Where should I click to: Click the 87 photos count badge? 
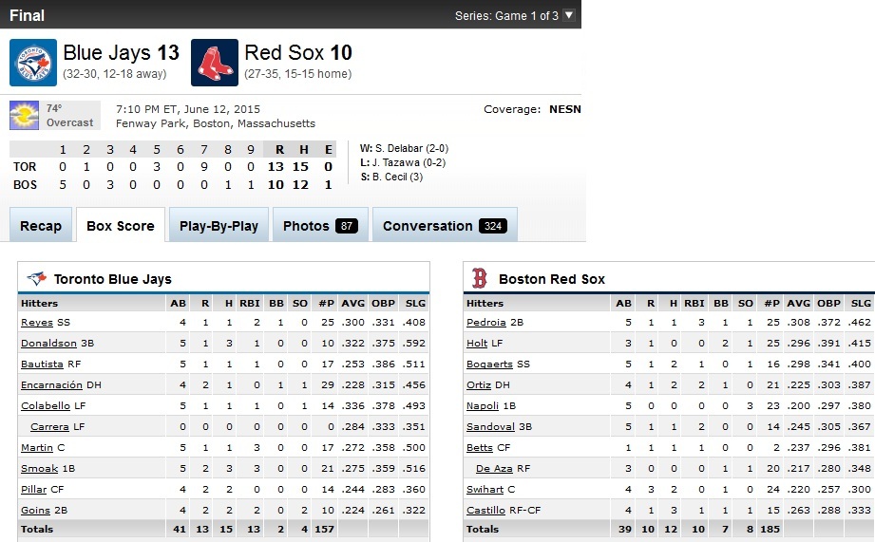click(x=347, y=226)
